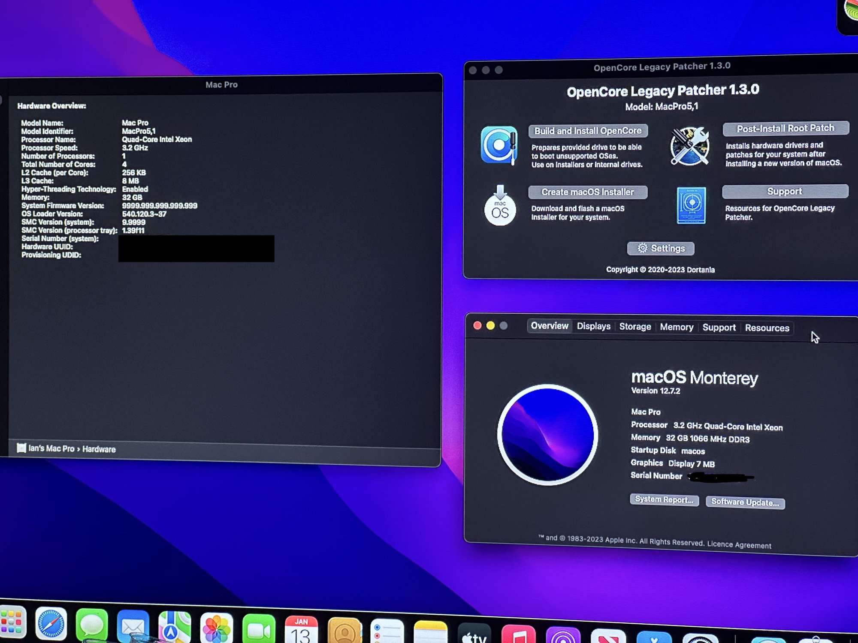
Task: Click the Support blueprint icon
Action: point(691,205)
